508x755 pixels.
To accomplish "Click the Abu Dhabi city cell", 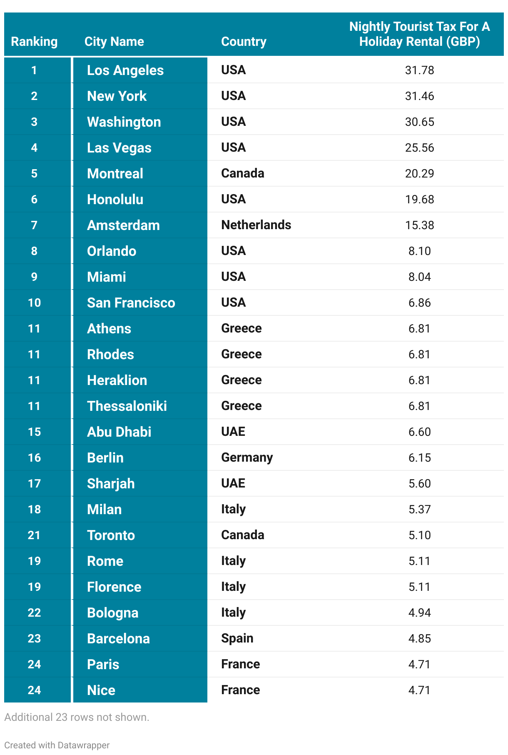I will click(x=119, y=432).
